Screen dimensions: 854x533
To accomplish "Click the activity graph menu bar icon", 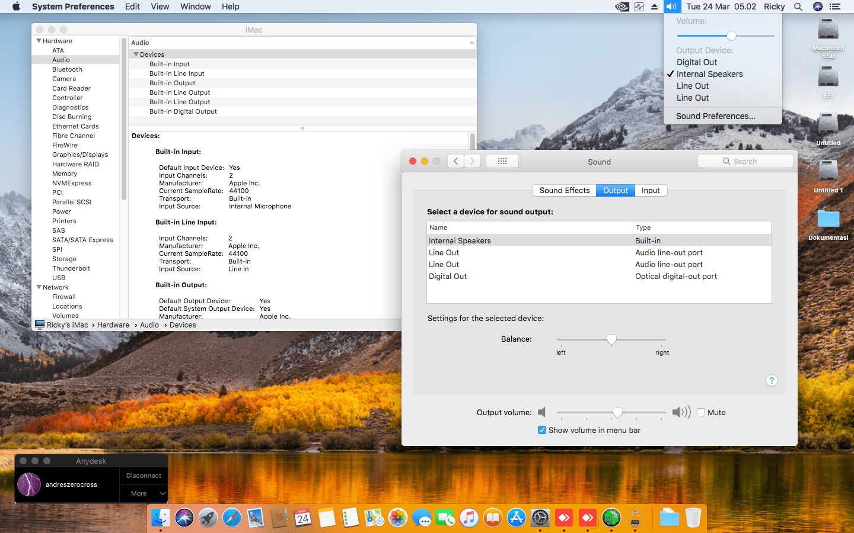I will pos(639,7).
